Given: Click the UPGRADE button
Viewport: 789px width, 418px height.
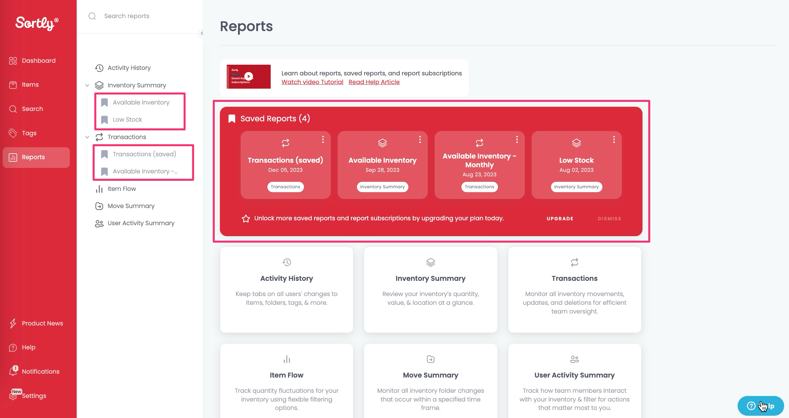Looking at the screenshot, I should click(x=560, y=219).
